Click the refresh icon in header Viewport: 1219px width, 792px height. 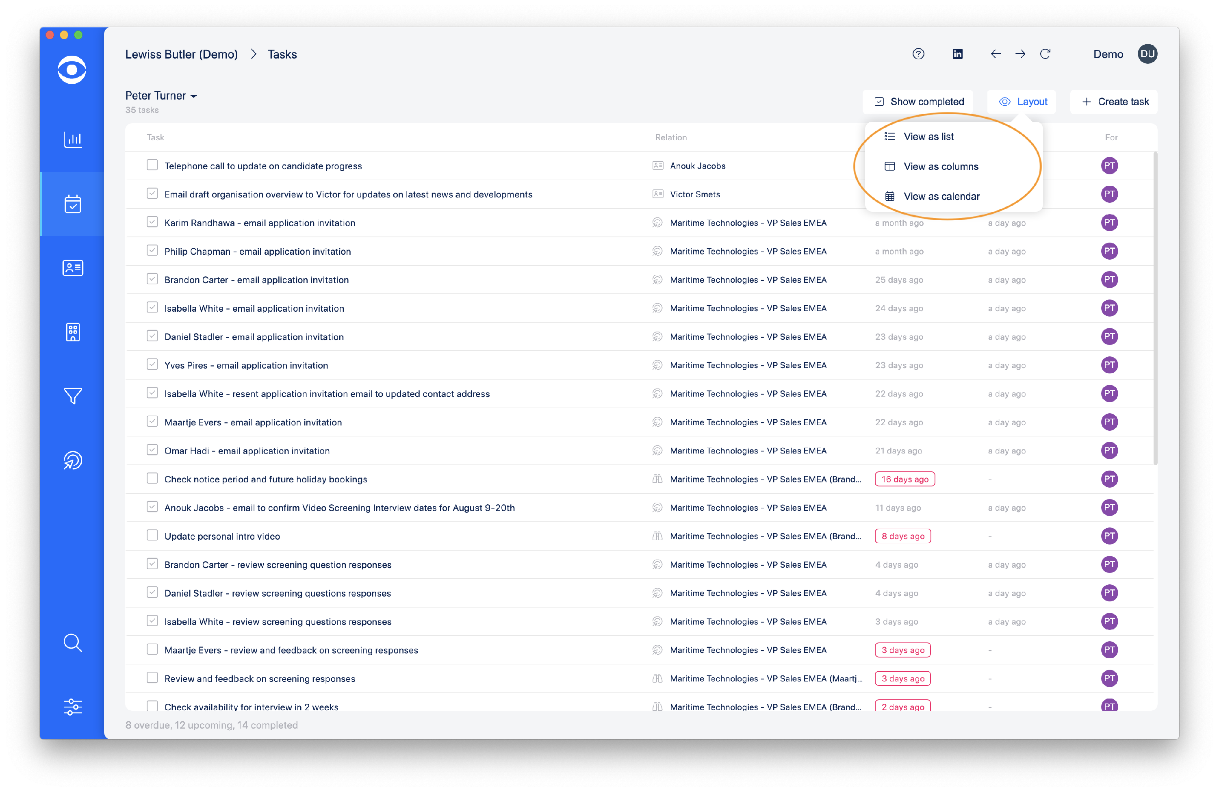click(1045, 54)
